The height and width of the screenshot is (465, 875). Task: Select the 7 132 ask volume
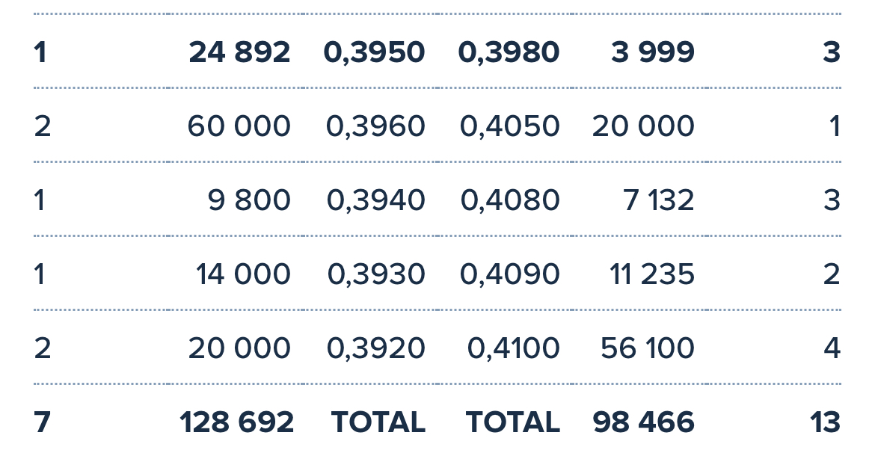click(x=658, y=200)
